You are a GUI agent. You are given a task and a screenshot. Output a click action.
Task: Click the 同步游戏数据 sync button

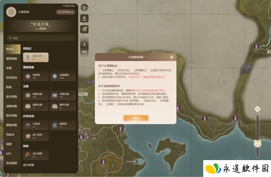tap(65, 12)
